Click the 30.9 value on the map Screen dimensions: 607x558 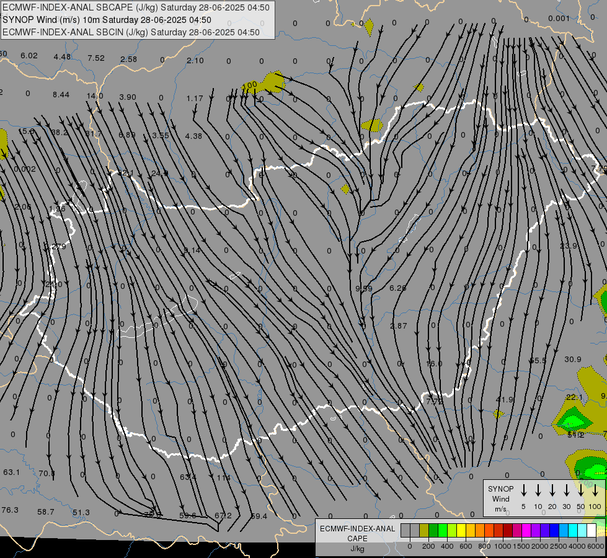point(572,360)
